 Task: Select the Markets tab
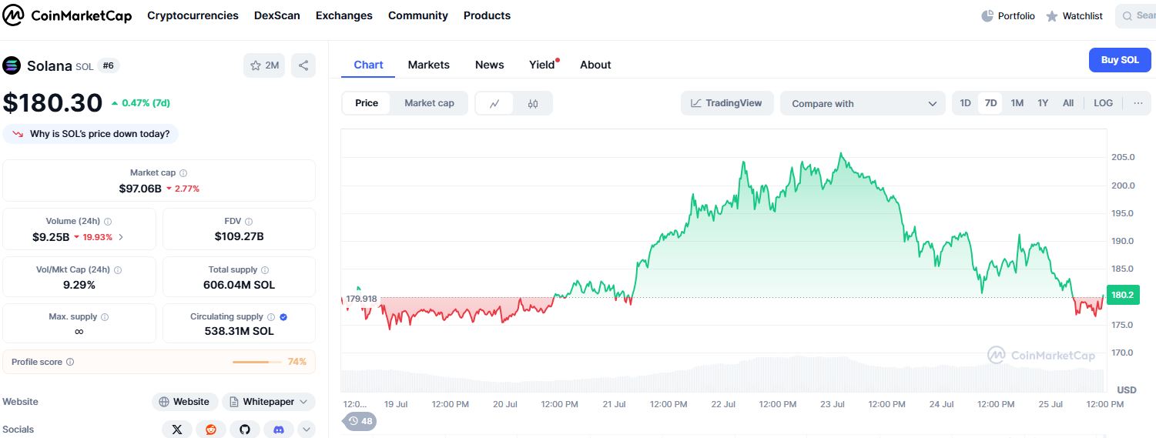click(429, 65)
